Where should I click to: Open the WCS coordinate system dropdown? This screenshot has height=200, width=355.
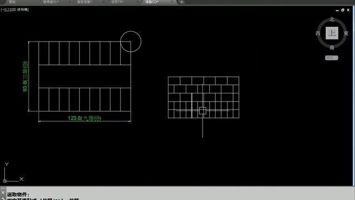pos(332,58)
